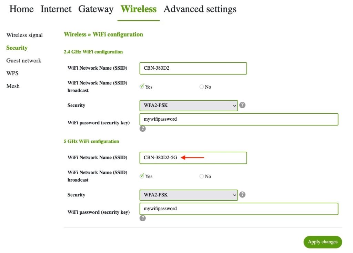This screenshot has width=353, height=253.
Task: Open the 5 GHz Security dropdown
Action: tap(189, 195)
